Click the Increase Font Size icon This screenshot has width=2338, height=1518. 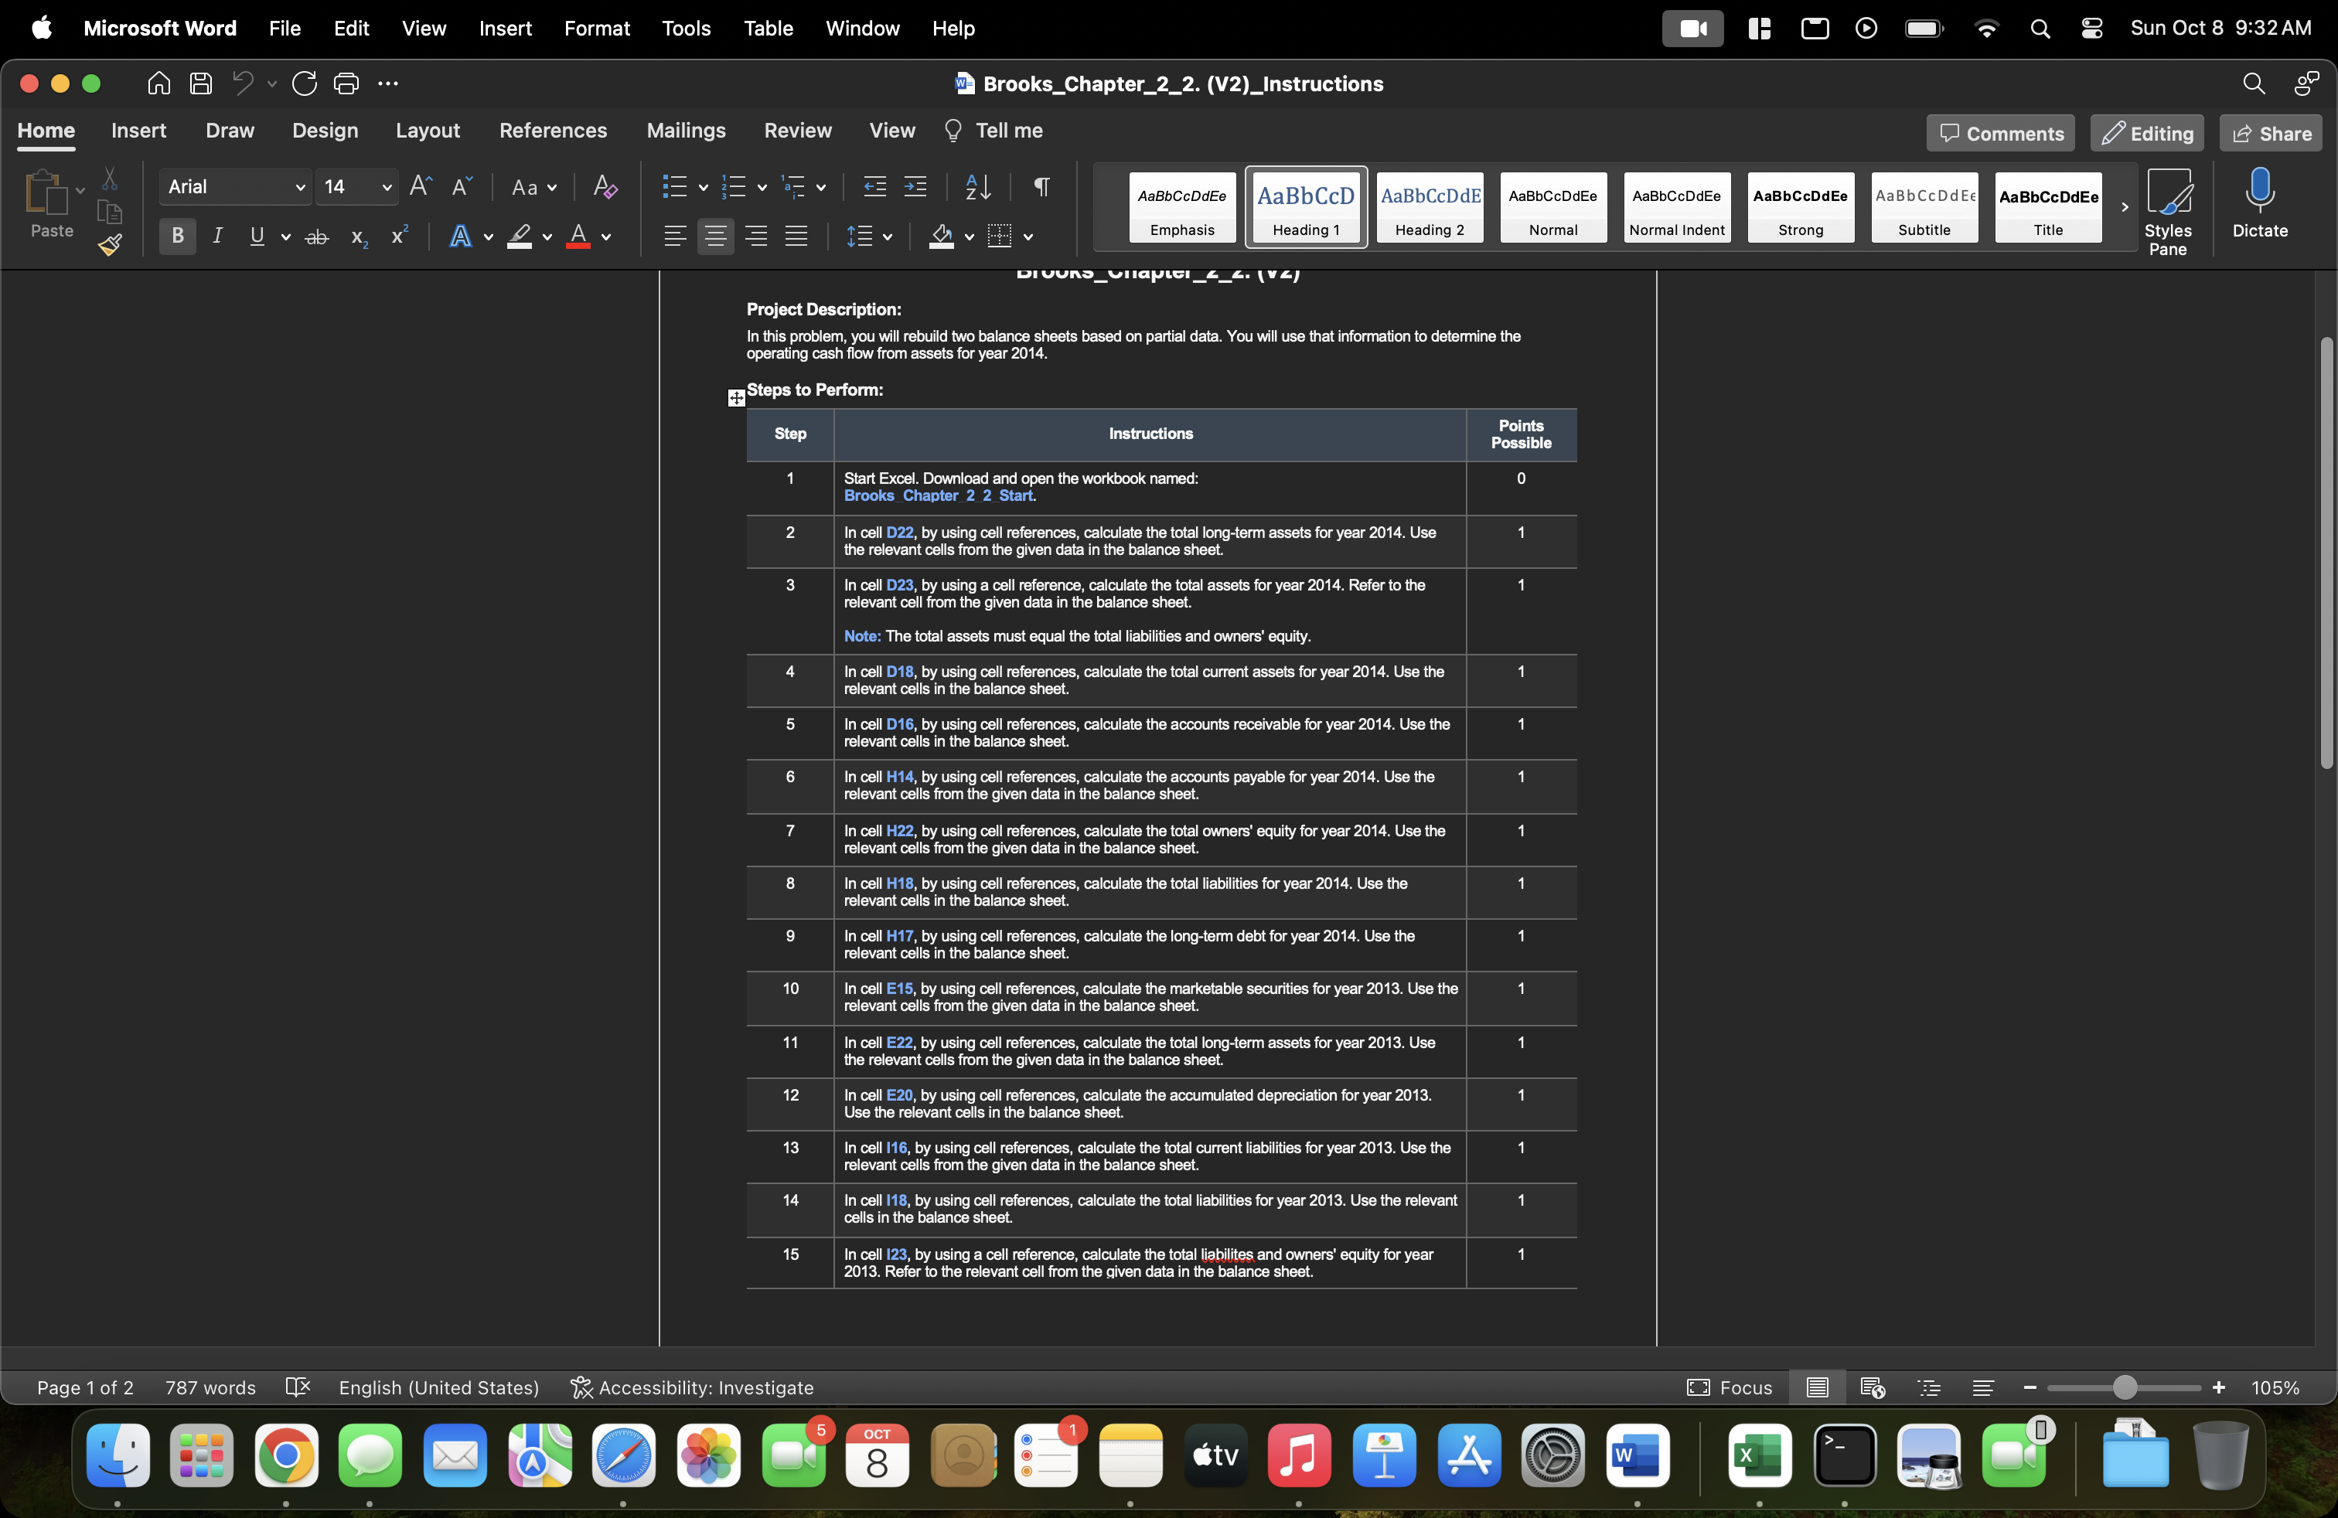coord(421,186)
